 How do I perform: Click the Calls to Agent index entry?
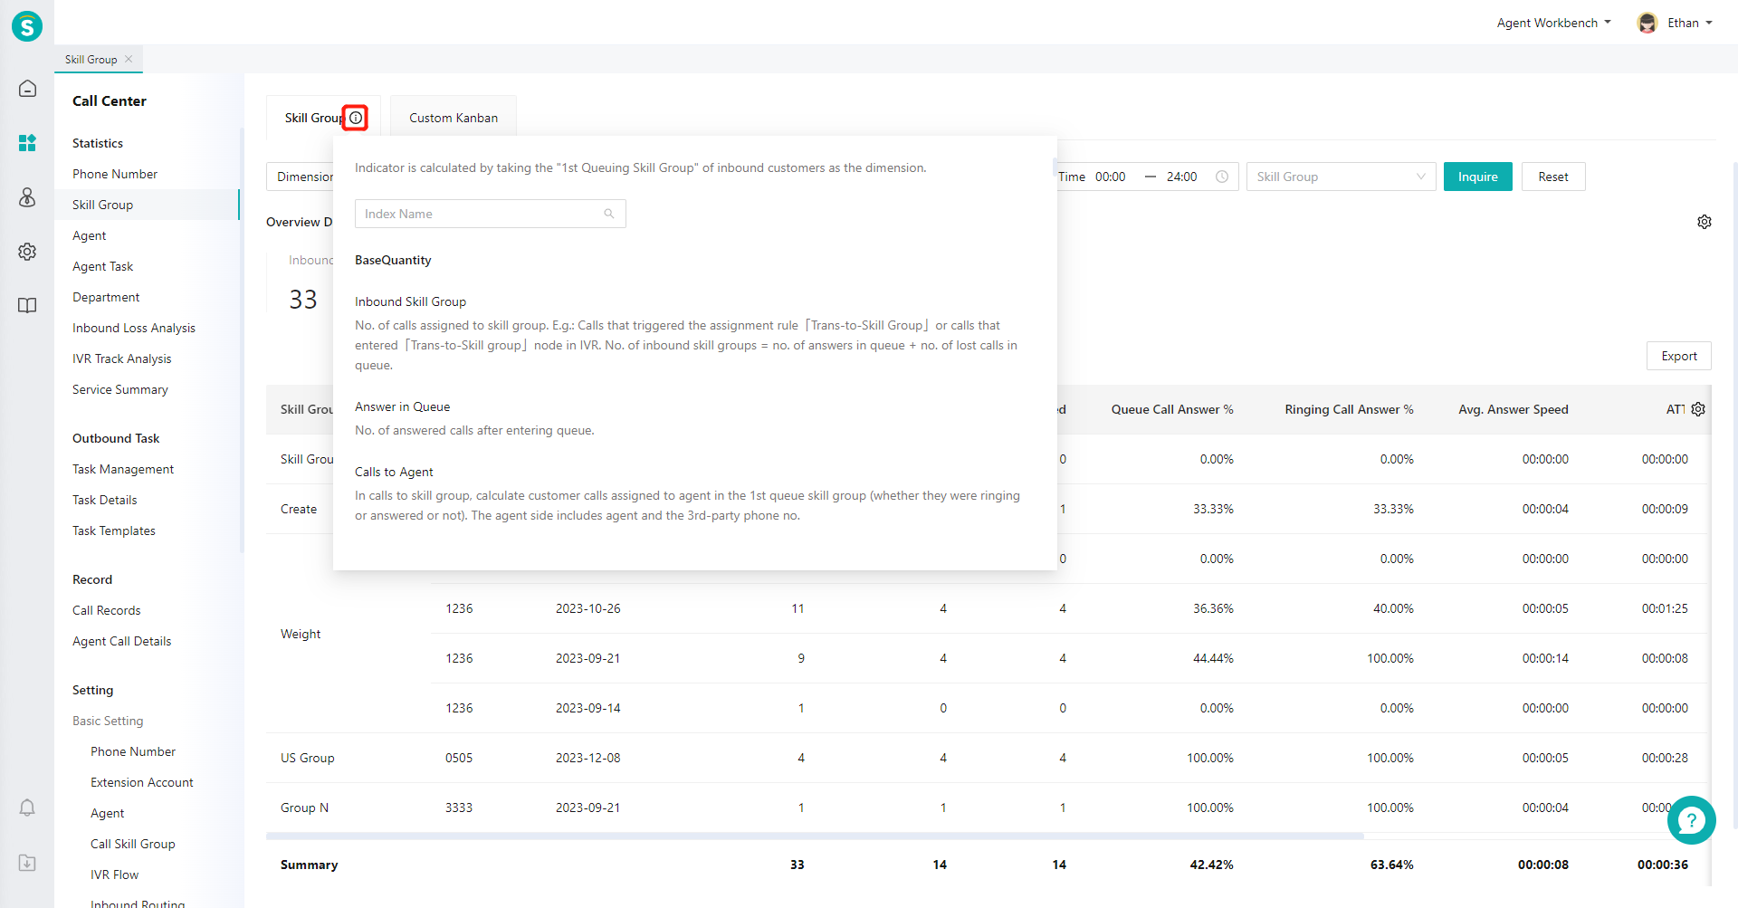[394, 472]
